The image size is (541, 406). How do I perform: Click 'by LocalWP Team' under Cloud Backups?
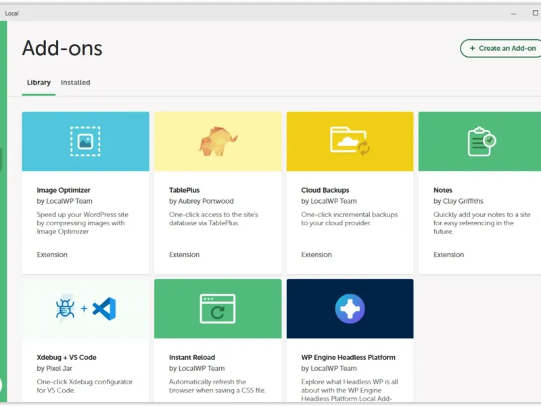(x=329, y=201)
